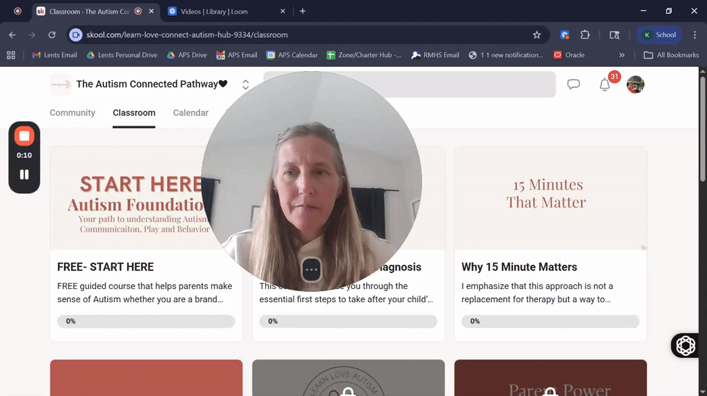Open the 1 new notification bookmark
Screen dimensions: 707x396
(506, 55)
